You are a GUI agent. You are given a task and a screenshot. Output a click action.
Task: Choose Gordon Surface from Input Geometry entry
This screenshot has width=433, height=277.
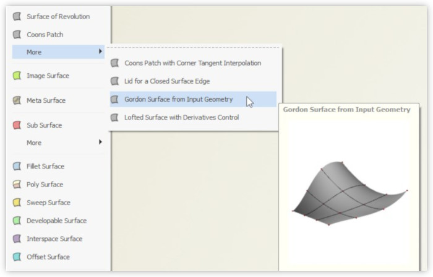point(193,99)
